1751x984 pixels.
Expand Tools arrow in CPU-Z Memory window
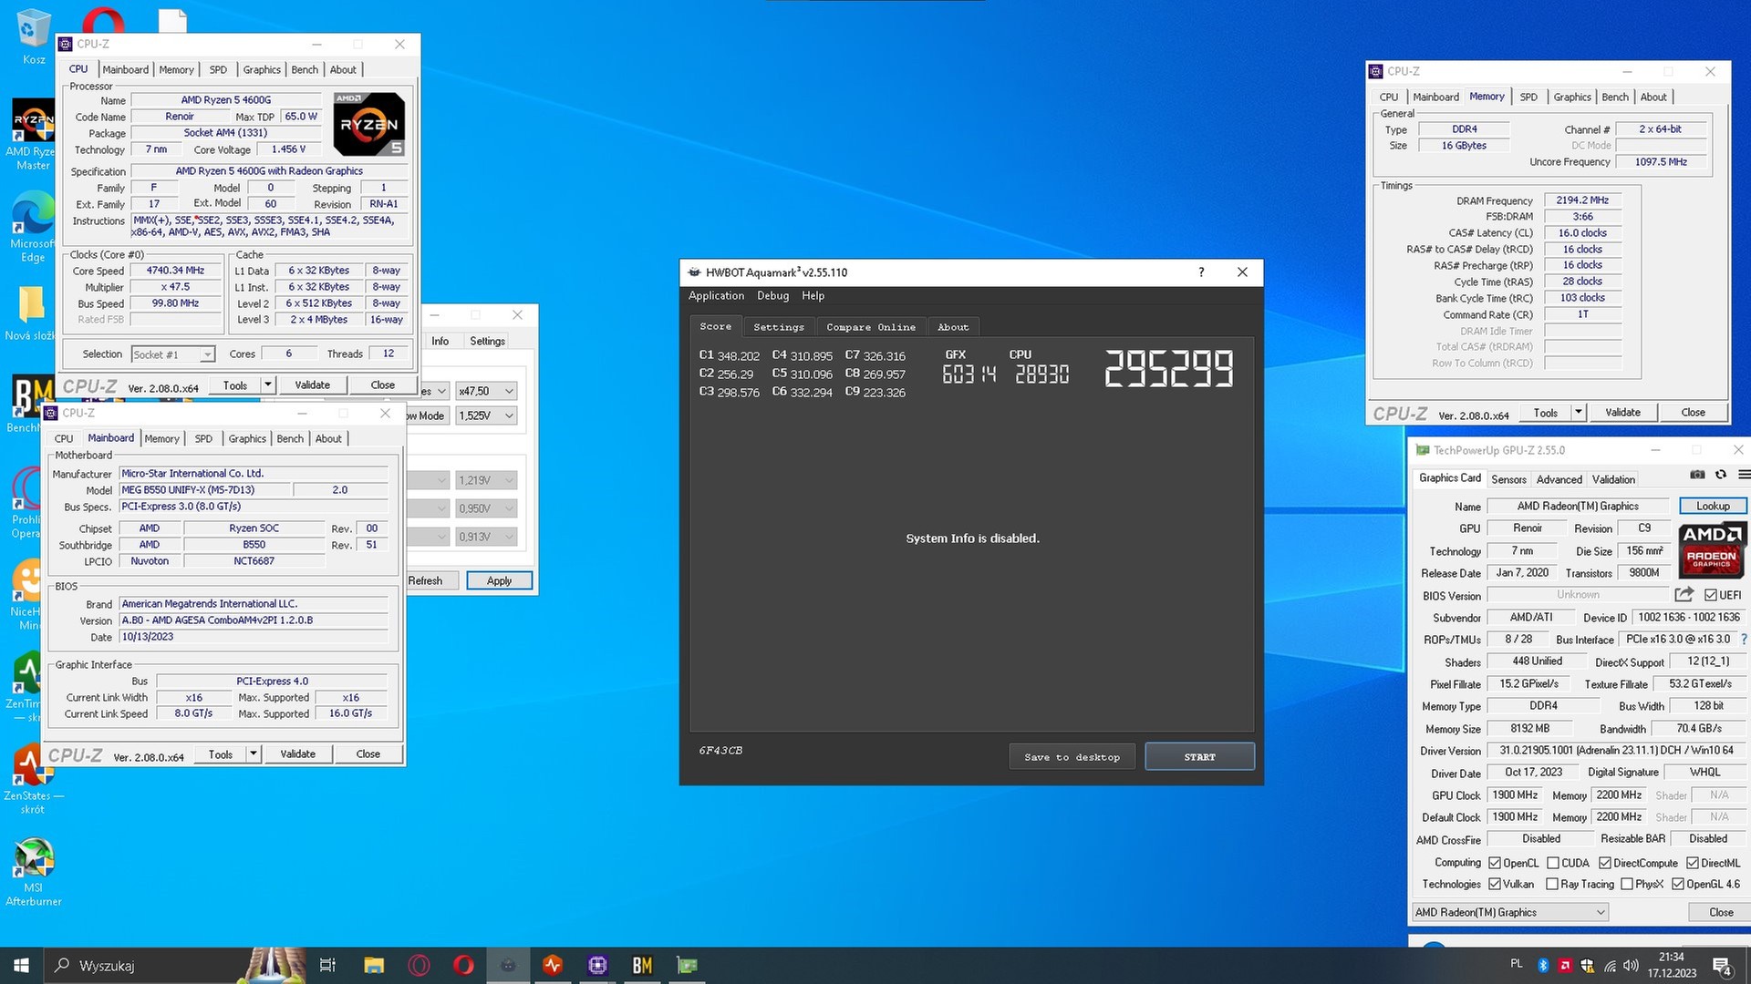click(x=1579, y=412)
